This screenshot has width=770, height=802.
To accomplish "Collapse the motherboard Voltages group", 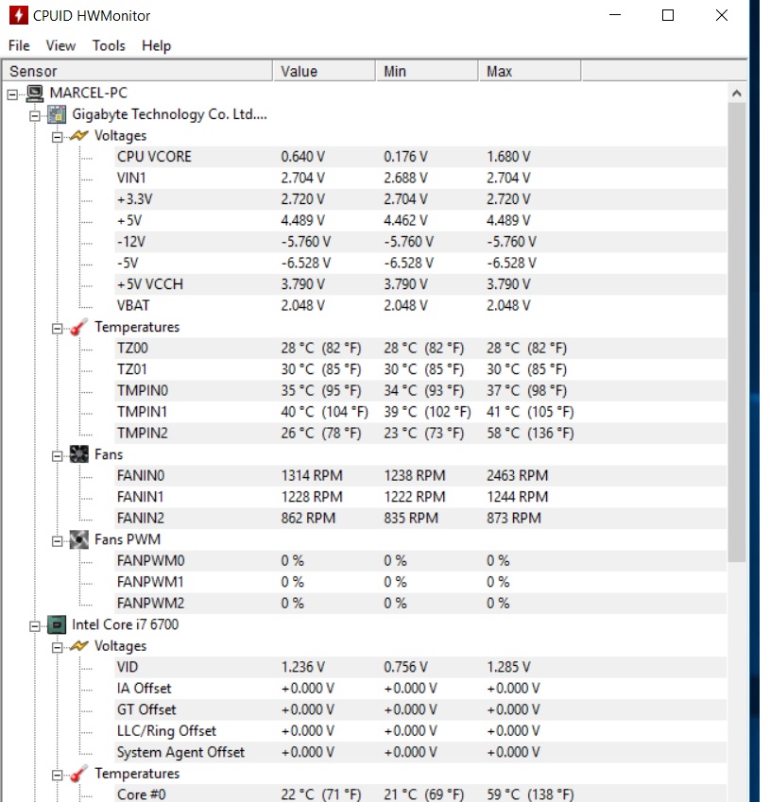I will (x=58, y=137).
